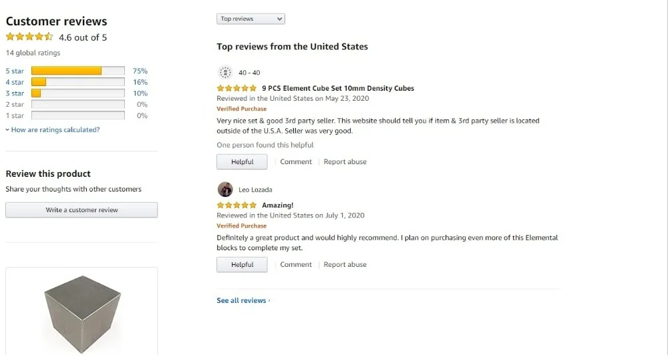Click Leo Lozada's profile avatar
The image size is (668, 355).
pyautogui.click(x=225, y=190)
